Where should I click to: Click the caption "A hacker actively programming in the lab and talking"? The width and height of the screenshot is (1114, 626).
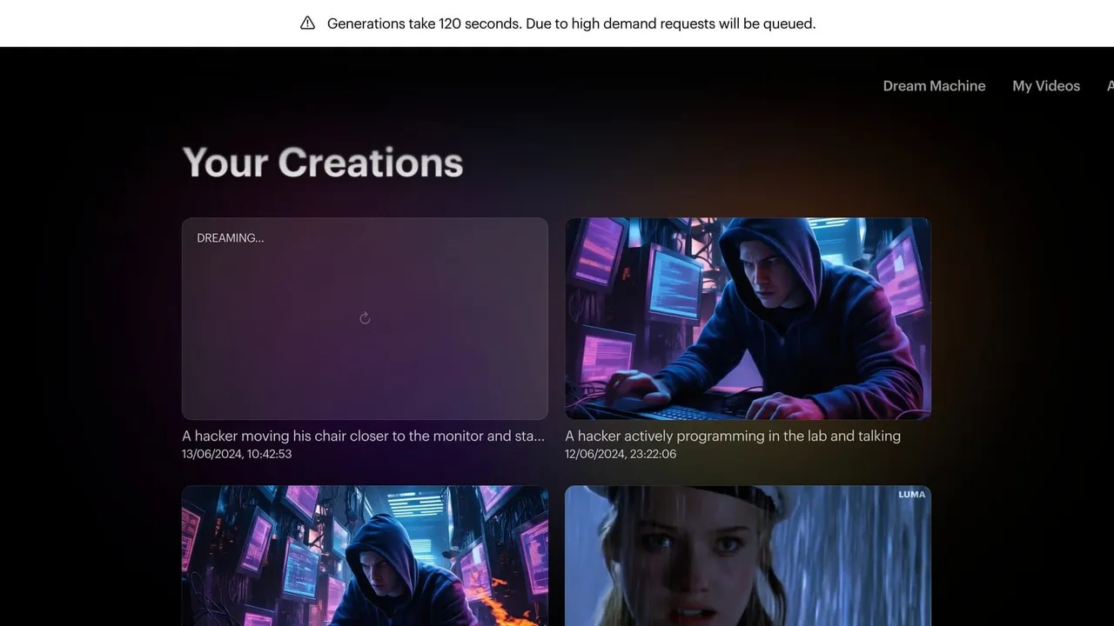click(x=733, y=436)
